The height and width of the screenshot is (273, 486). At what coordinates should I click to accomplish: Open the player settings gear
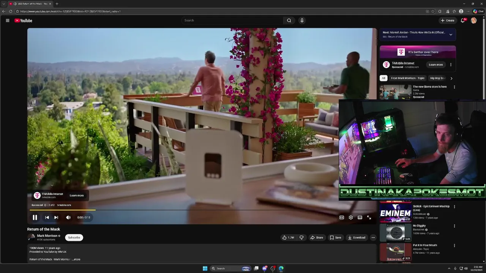(x=351, y=217)
